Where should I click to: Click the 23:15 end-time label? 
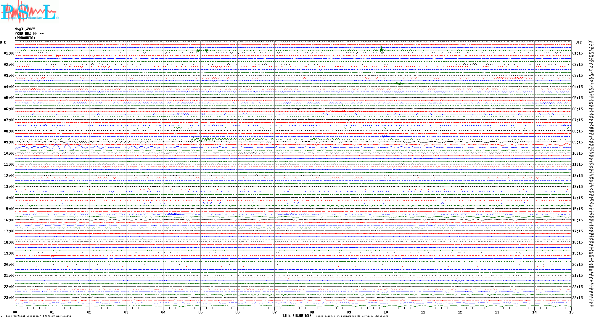click(x=578, y=298)
